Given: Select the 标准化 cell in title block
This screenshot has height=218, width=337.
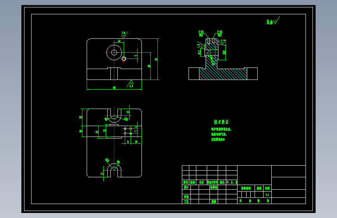Looking at the screenshot, I should (x=214, y=187).
